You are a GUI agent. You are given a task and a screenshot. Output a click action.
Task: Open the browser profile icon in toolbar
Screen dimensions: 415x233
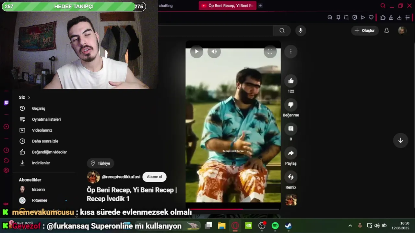tap(391, 17)
